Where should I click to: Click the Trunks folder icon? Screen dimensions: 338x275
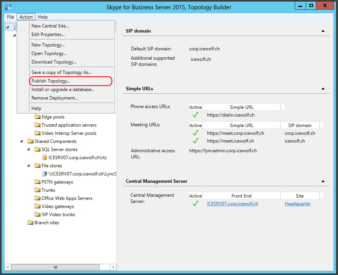[x=38, y=190]
